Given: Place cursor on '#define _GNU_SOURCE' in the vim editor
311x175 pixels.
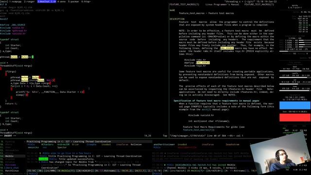Looking at the screenshot, I should click(13, 25).
